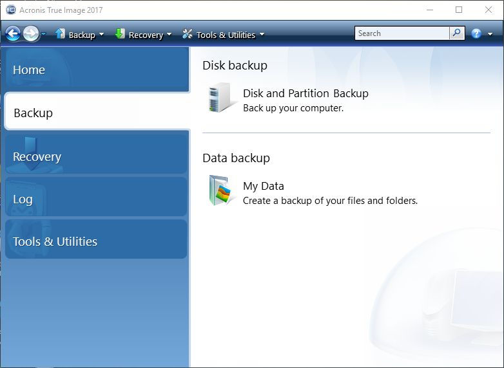Open Disk and Partition Backup link
The width and height of the screenshot is (504, 368).
click(305, 93)
